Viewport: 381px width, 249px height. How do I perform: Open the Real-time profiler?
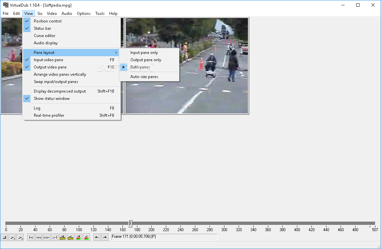coord(72,115)
